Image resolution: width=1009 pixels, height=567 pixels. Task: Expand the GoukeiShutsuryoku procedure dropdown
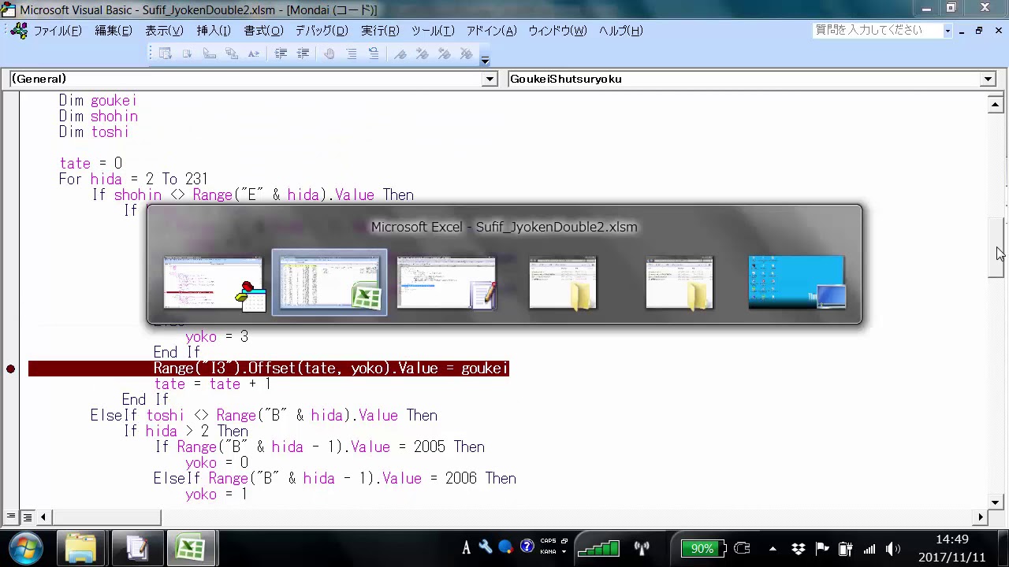[x=988, y=79]
